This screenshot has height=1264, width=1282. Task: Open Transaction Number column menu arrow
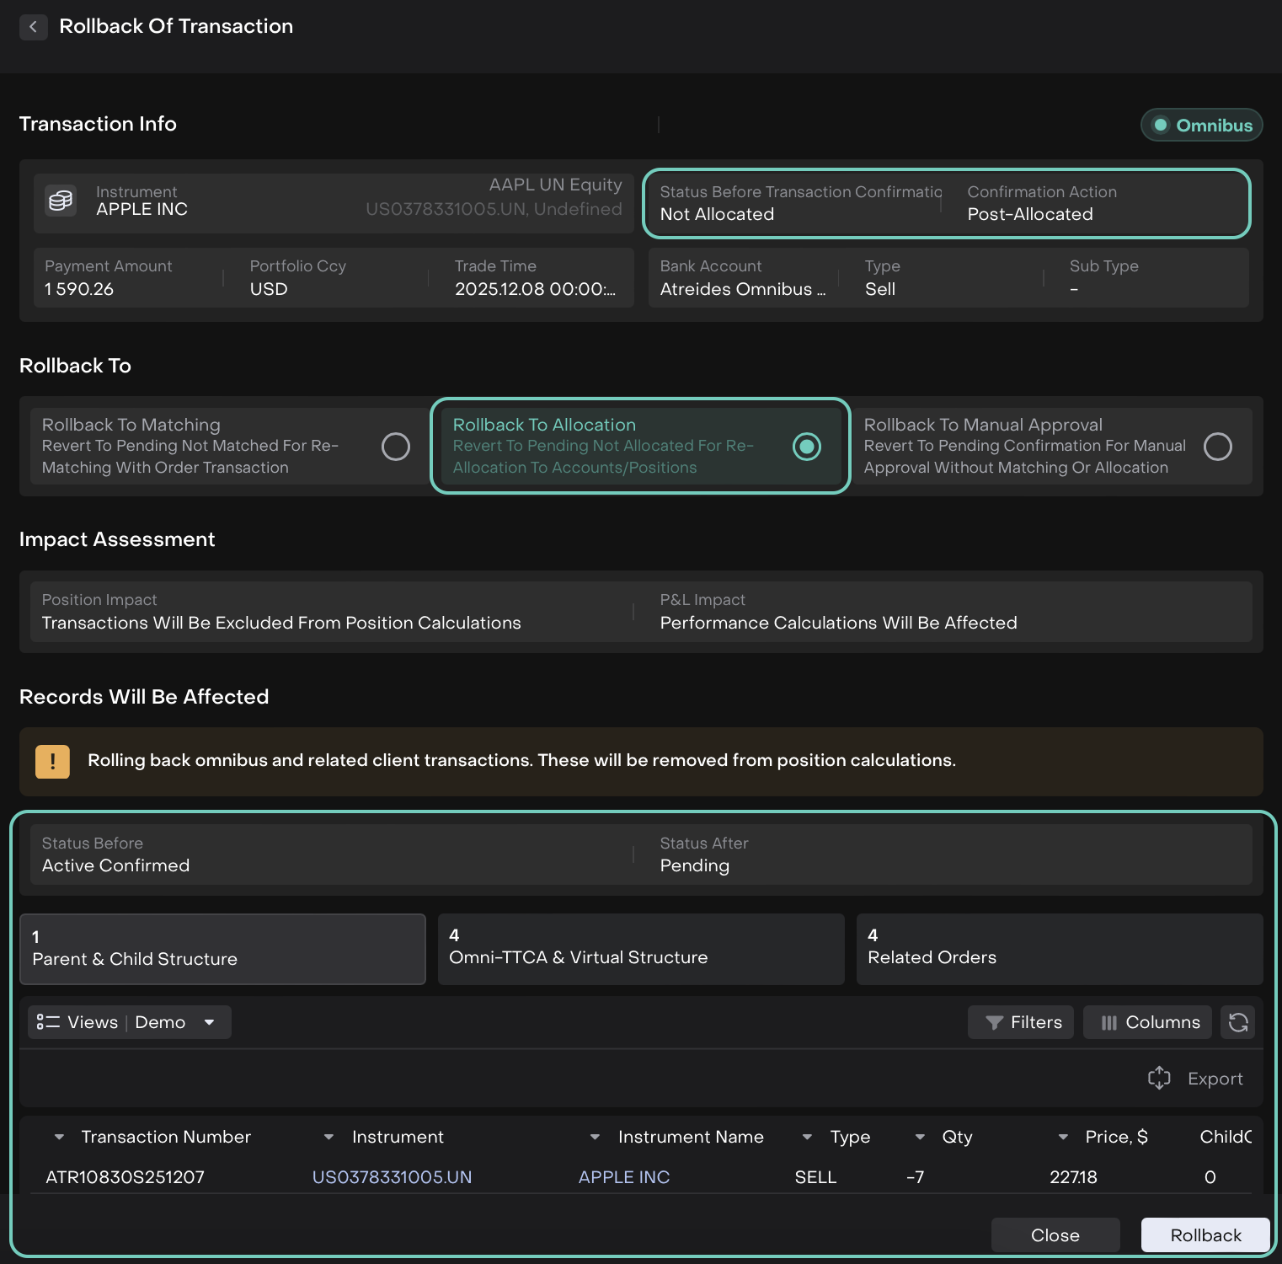pos(59,1137)
